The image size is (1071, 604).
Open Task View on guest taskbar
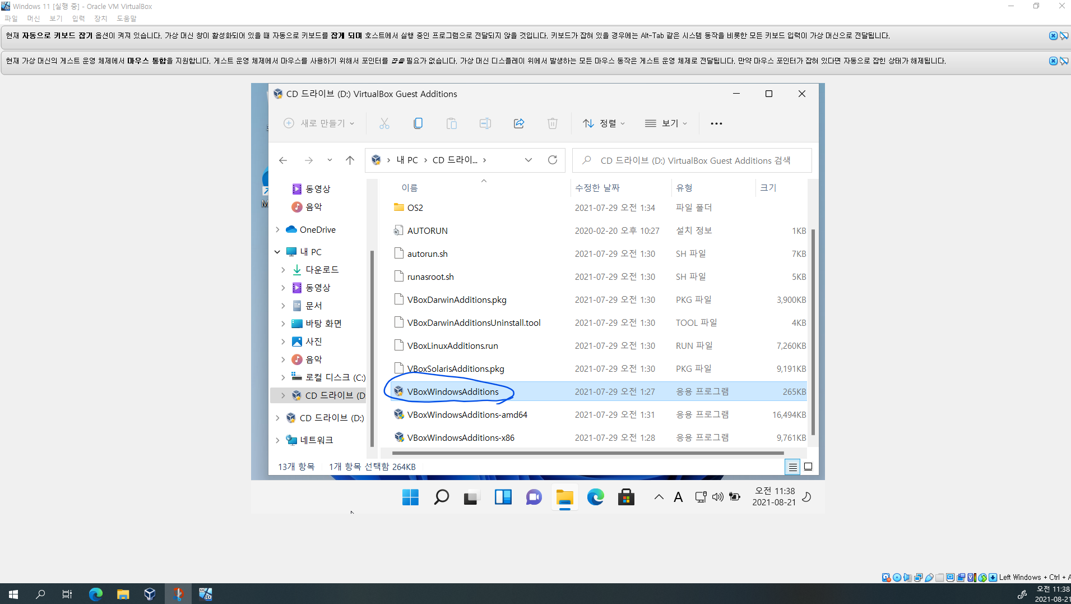coord(472,497)
